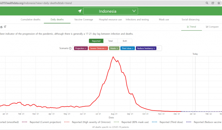Remove the Masks scenario chip
Image resolution: width=222 pixels, height=130 pixels.
[117, 48]
